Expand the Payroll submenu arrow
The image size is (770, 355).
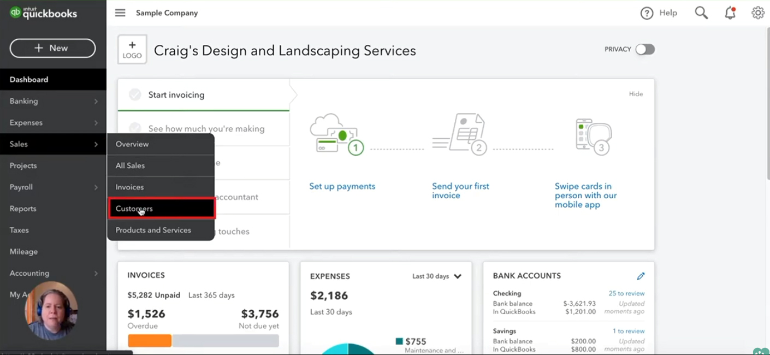coord(96,187)
